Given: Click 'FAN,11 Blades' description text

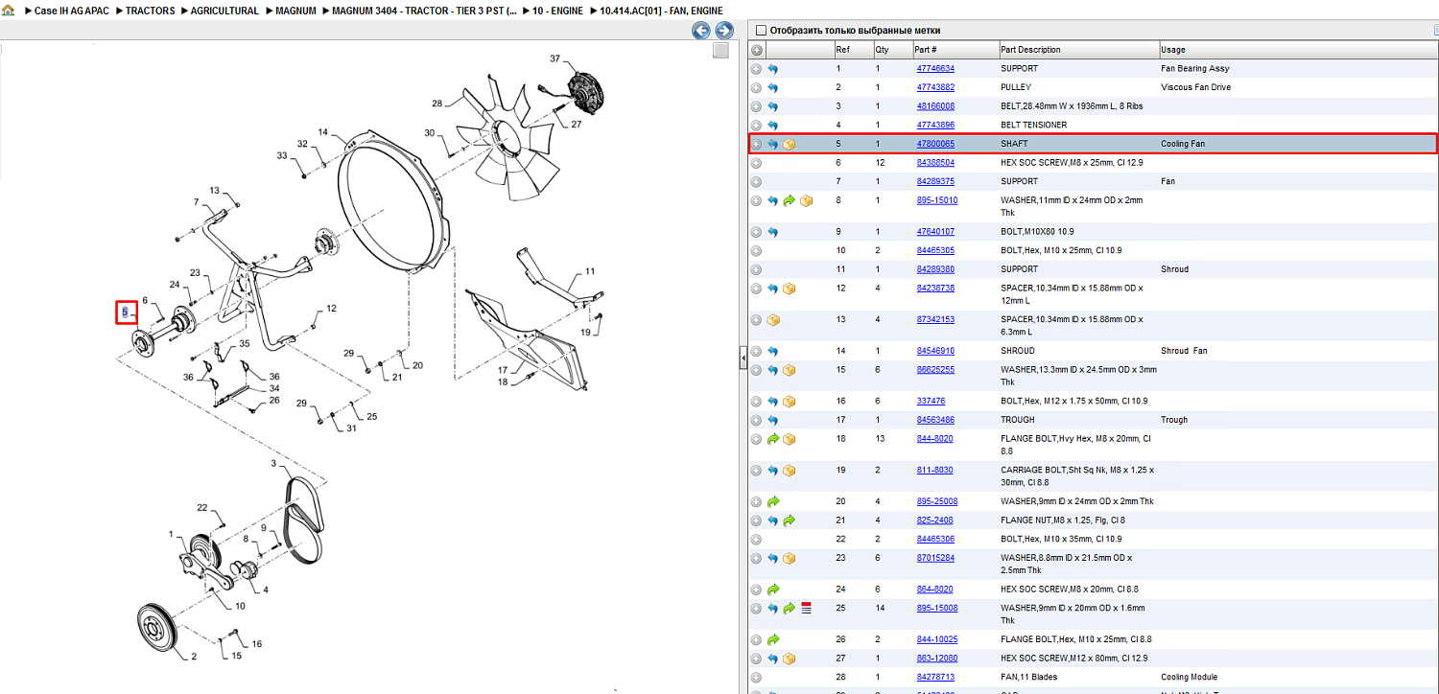Looking at the screenshot, I should pos(1031,677).
